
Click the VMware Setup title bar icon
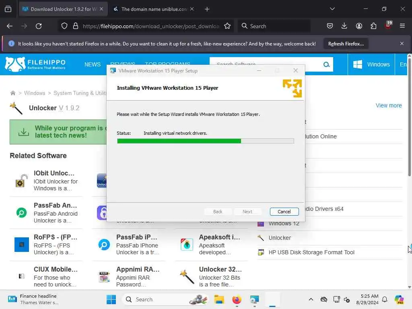coord(113,71)
